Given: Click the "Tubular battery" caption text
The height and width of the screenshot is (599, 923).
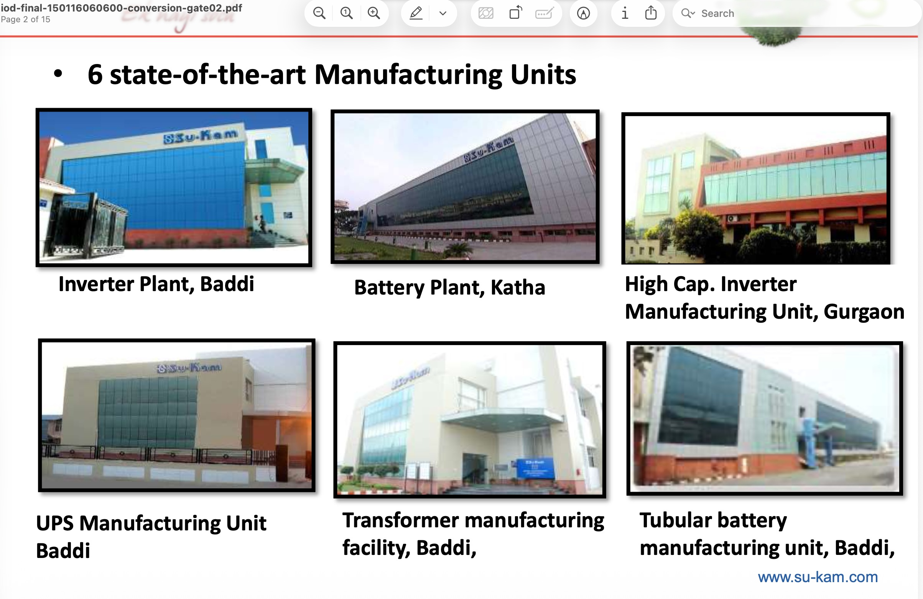Looking at the screenshot, I should tap(713, 520).
